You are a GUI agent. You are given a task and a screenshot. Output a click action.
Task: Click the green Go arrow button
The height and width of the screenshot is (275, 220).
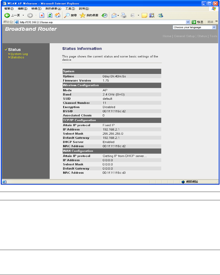coord(194,22)
